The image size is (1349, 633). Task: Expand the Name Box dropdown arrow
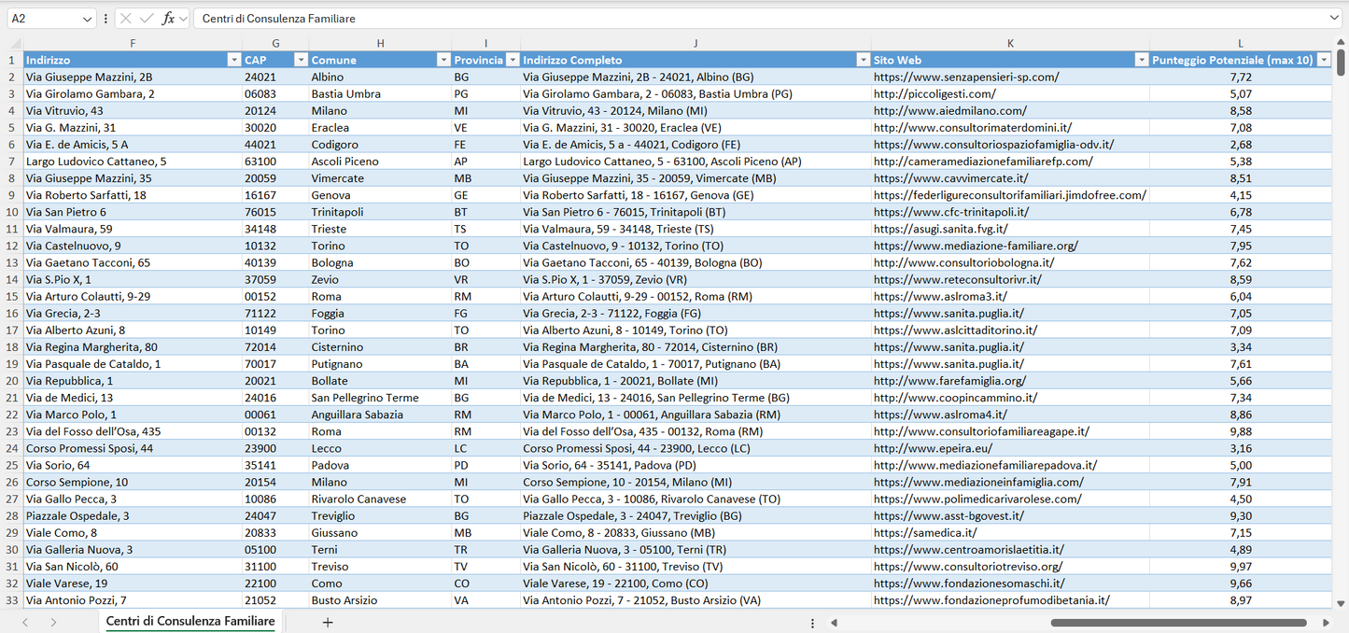[88, 19]
